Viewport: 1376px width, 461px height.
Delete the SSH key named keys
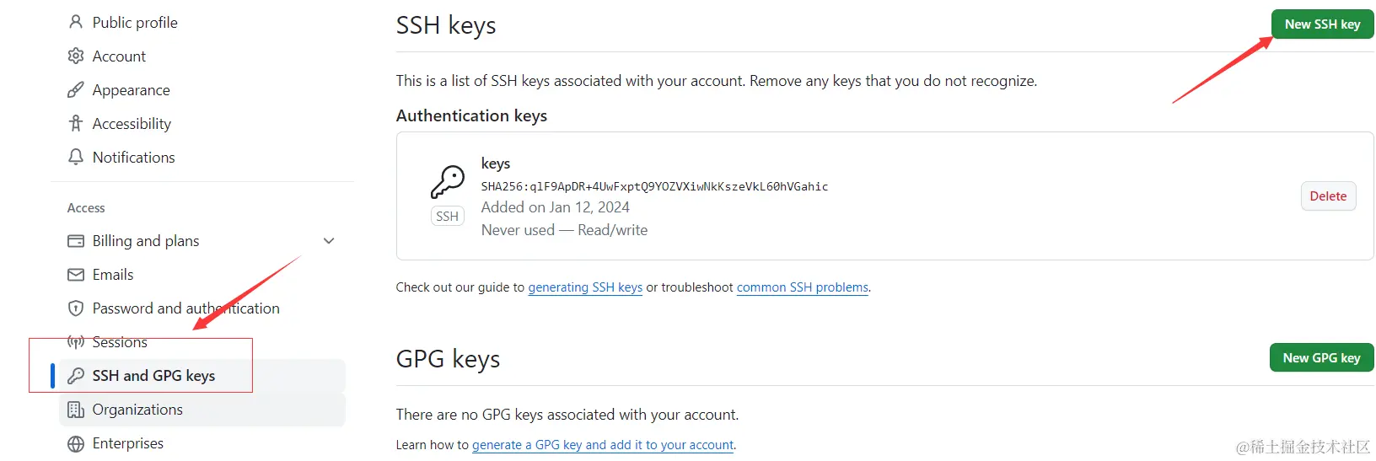[1328, 196]
